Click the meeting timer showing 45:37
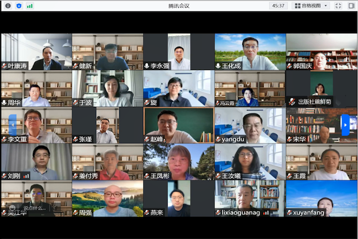Image resolution: width=358 pixels, height=239 pixels. [278, 5]
